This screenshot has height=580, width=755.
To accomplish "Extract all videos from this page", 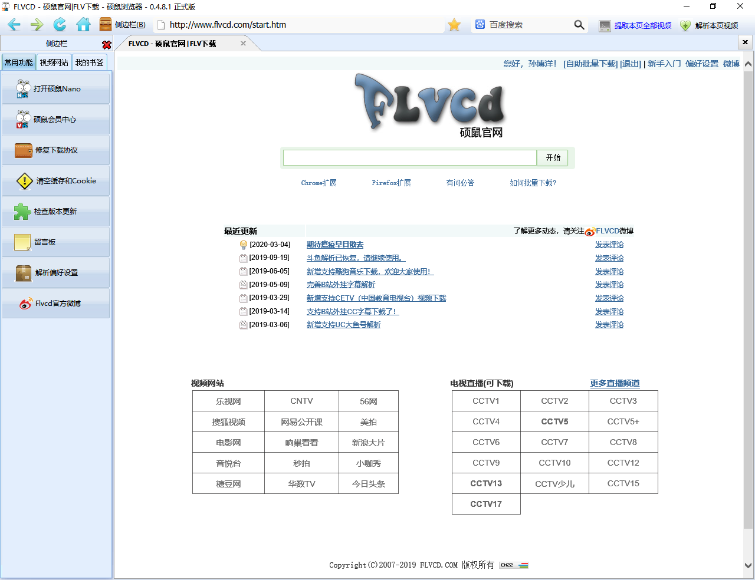I will [x=635, y=25].
